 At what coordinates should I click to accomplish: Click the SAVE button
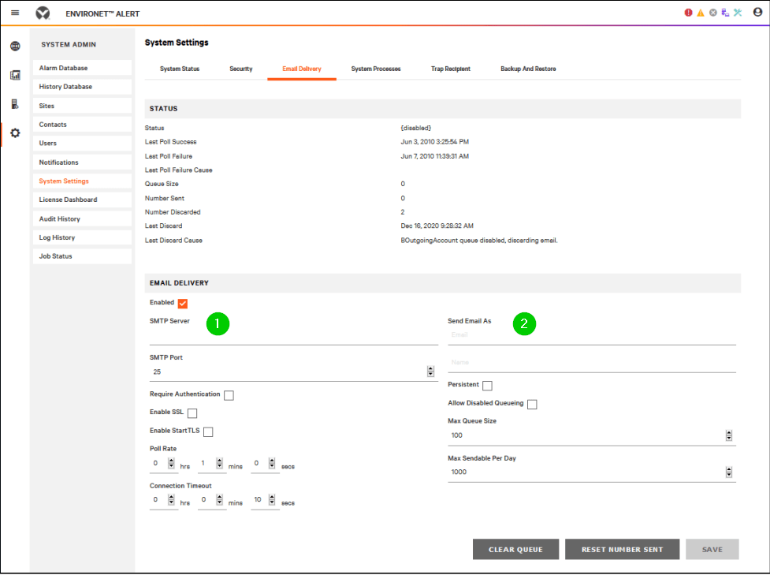[x=712, y=550]
